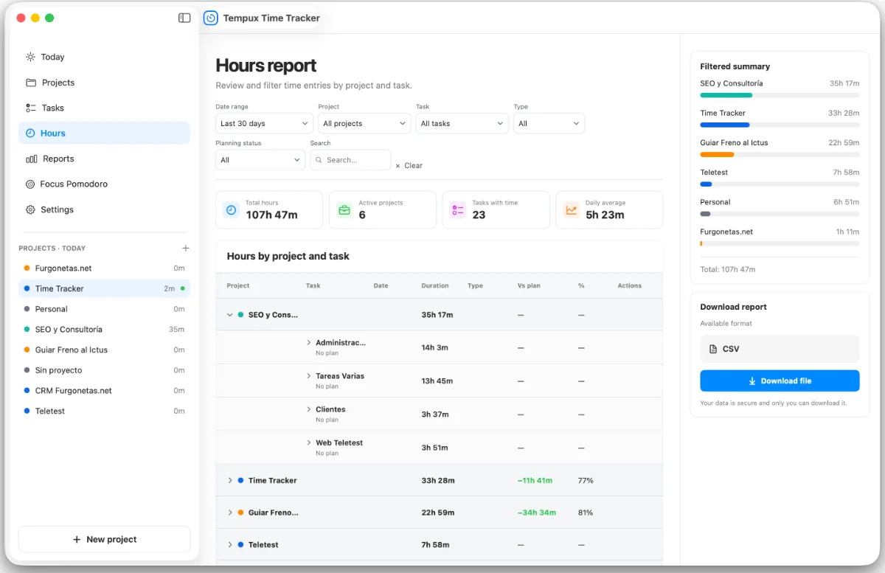
Task: Click the sun icon beside Today
Action: tap(30, 57)
